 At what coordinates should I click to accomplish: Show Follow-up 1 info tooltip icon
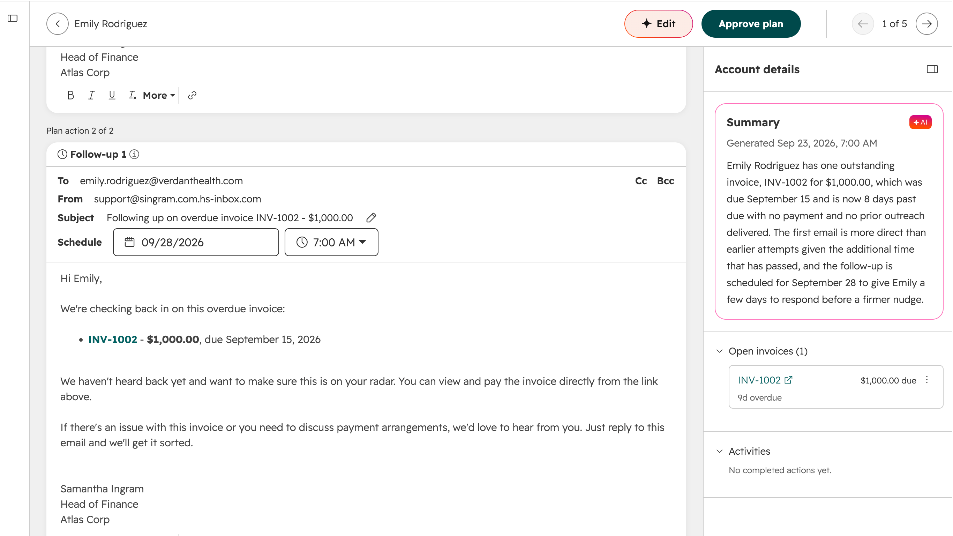pos(134,154)
